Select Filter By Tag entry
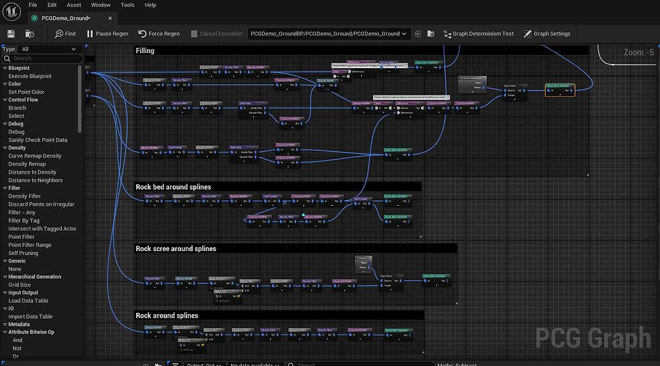 pos(24,221)
